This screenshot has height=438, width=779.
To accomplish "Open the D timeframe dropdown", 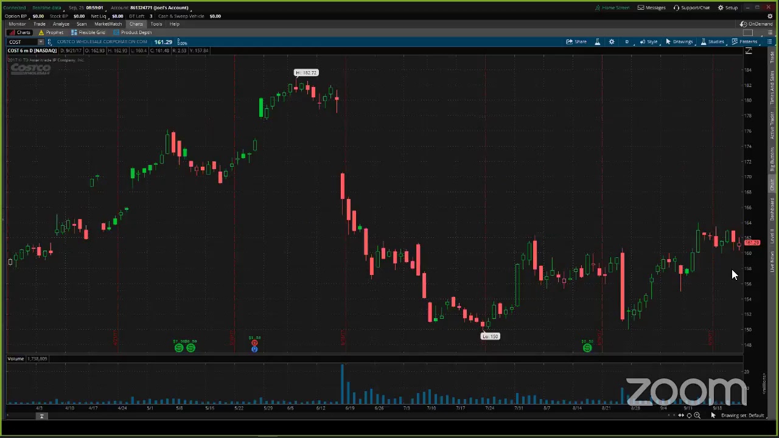I will click(x=627, y=42).
